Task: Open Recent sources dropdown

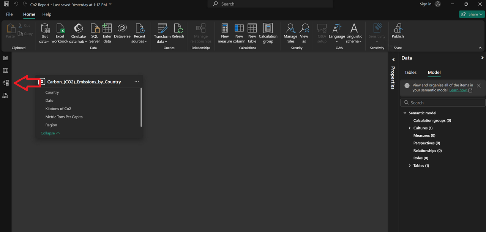Action: point(140,33)
